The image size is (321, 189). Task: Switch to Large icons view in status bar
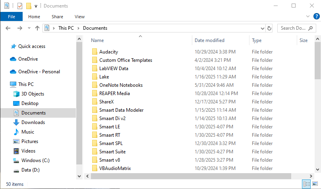(315, 184)
